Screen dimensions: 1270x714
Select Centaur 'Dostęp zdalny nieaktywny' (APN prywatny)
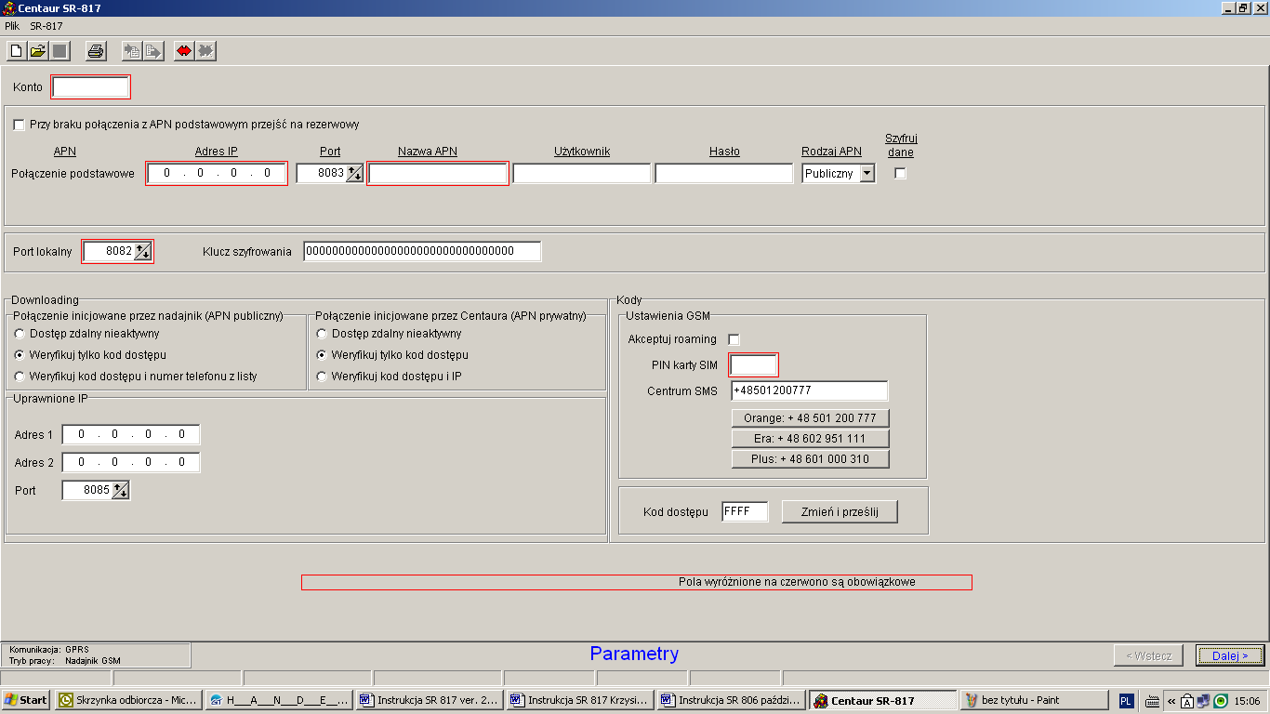pos(322,334)
